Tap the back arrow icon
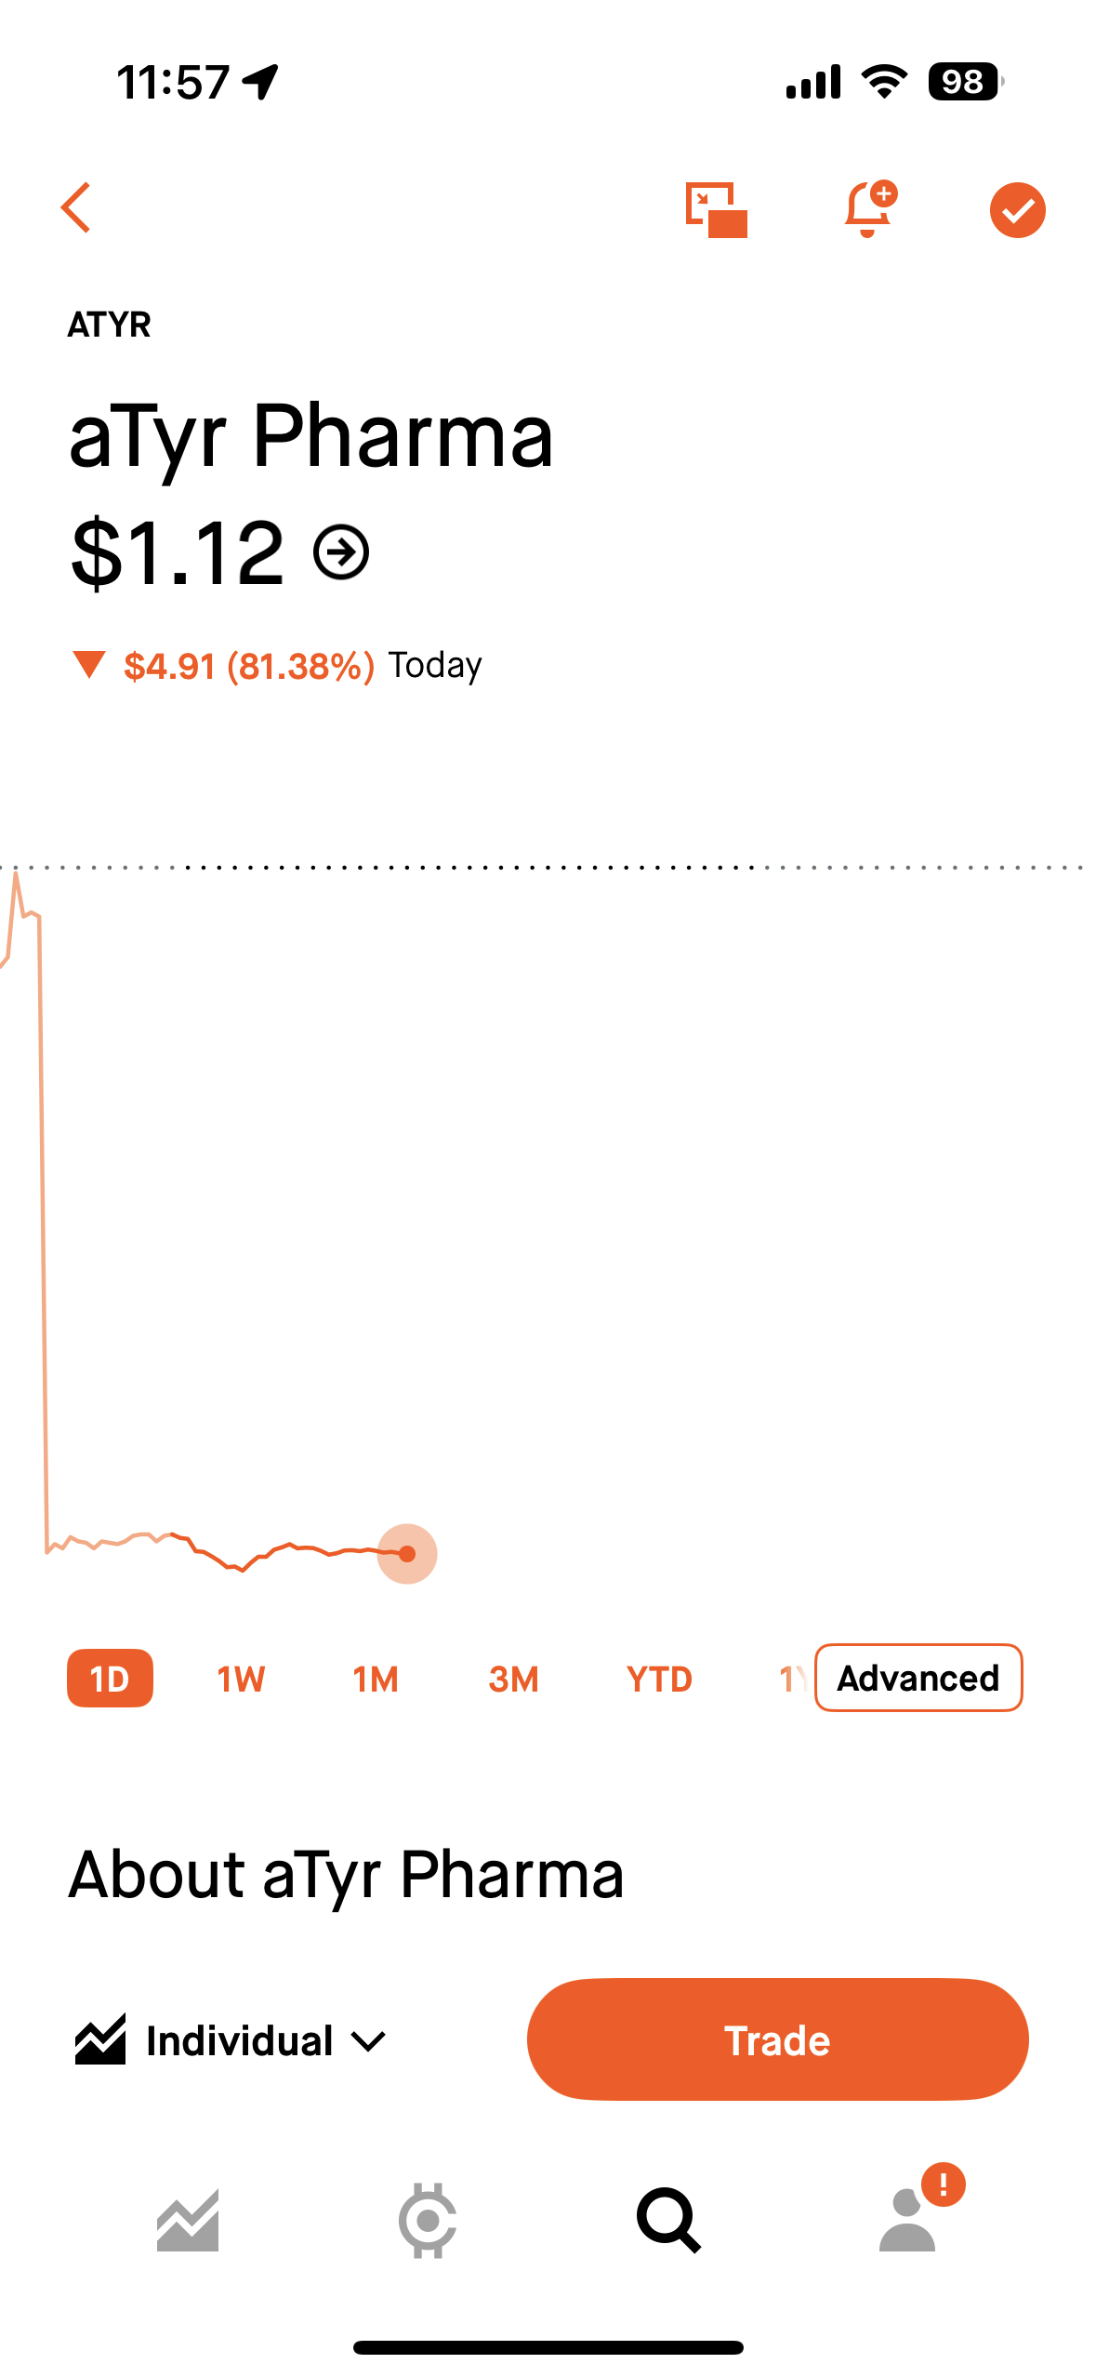This screenshot has height=2377, width=1096. pyautogui.click(x=76, y=207)
